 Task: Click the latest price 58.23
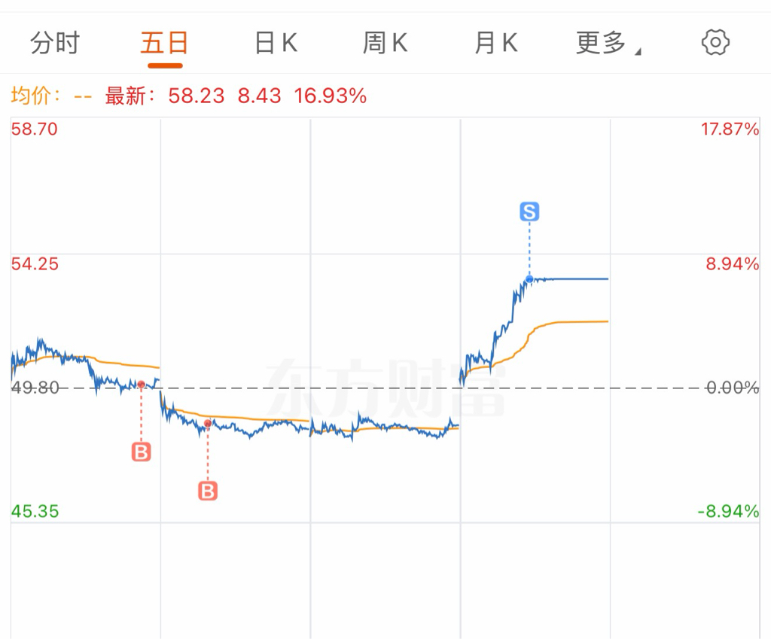pyautogui.click(x=197, y=96)
